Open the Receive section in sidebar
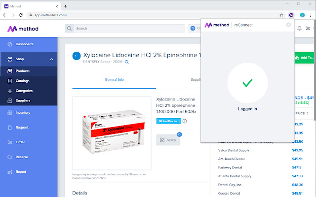The height and width of the screenshot is (197, 316). tap(29, 157)
